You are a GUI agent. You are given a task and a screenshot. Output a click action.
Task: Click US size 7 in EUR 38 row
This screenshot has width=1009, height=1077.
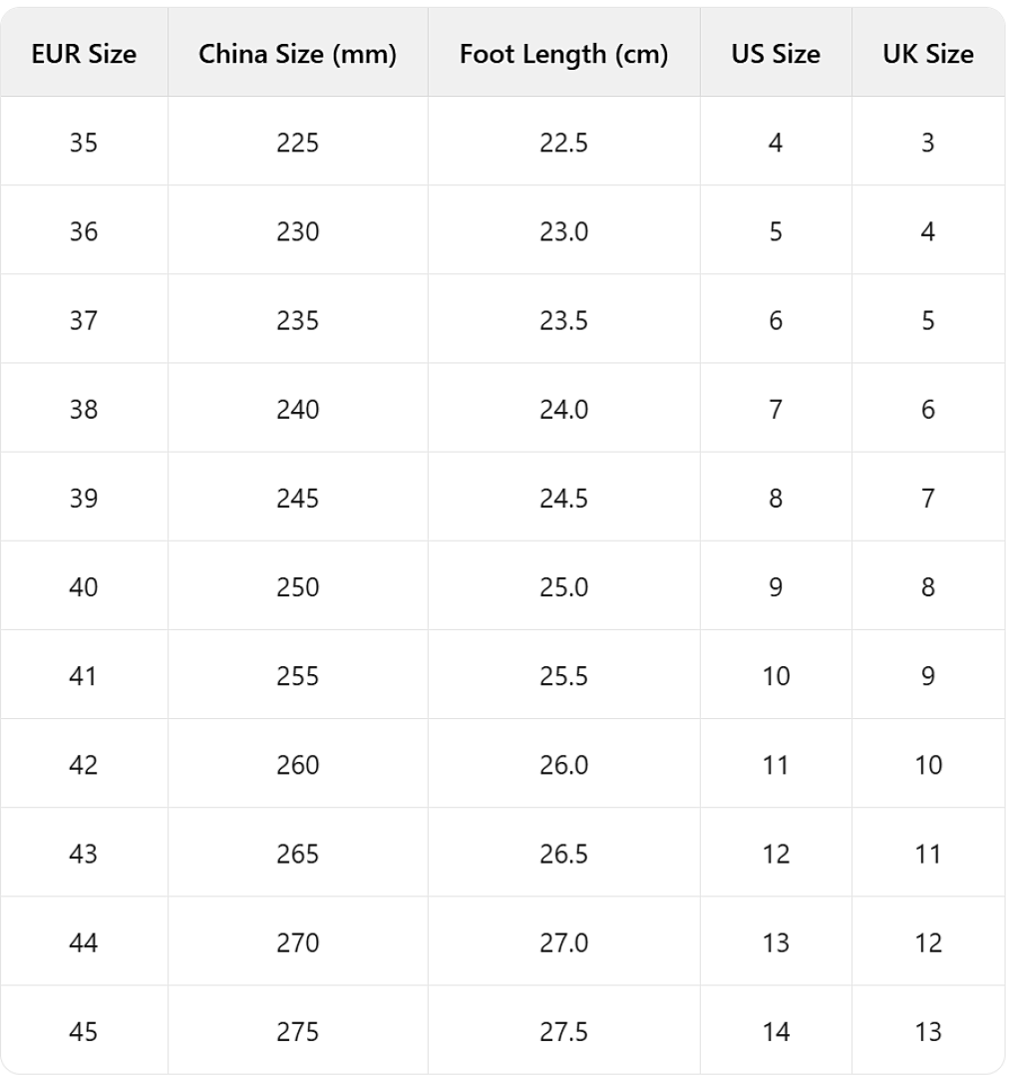click(x=775, y=409)
